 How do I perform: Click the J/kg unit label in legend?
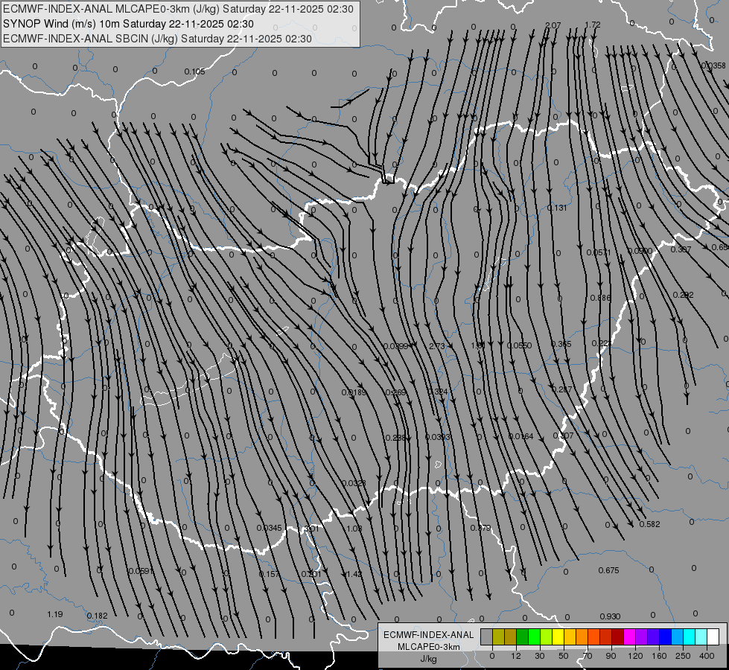tap(428, 659)
